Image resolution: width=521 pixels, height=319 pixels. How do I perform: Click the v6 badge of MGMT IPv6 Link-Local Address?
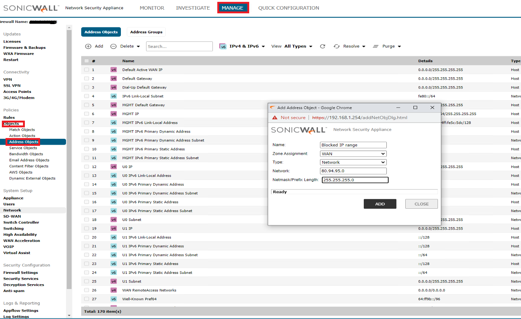pos(113,122)
